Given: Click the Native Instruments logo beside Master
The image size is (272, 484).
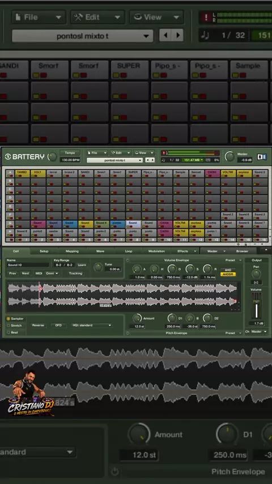Looking at the screenshot, I should pyautogui.click(x=261, y=157).
